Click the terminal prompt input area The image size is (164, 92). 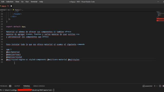click(54, 90)
